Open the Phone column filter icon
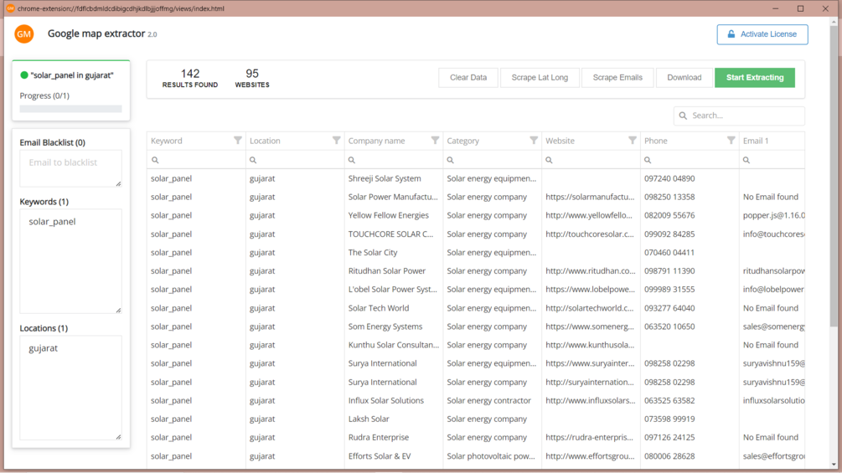 pos(731,141)
